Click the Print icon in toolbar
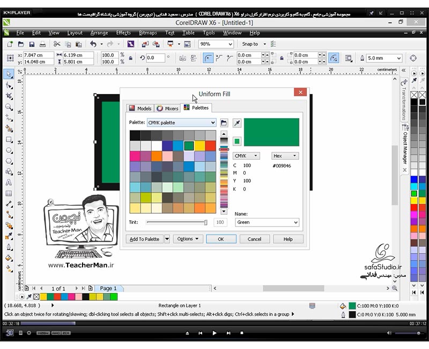 42,44
